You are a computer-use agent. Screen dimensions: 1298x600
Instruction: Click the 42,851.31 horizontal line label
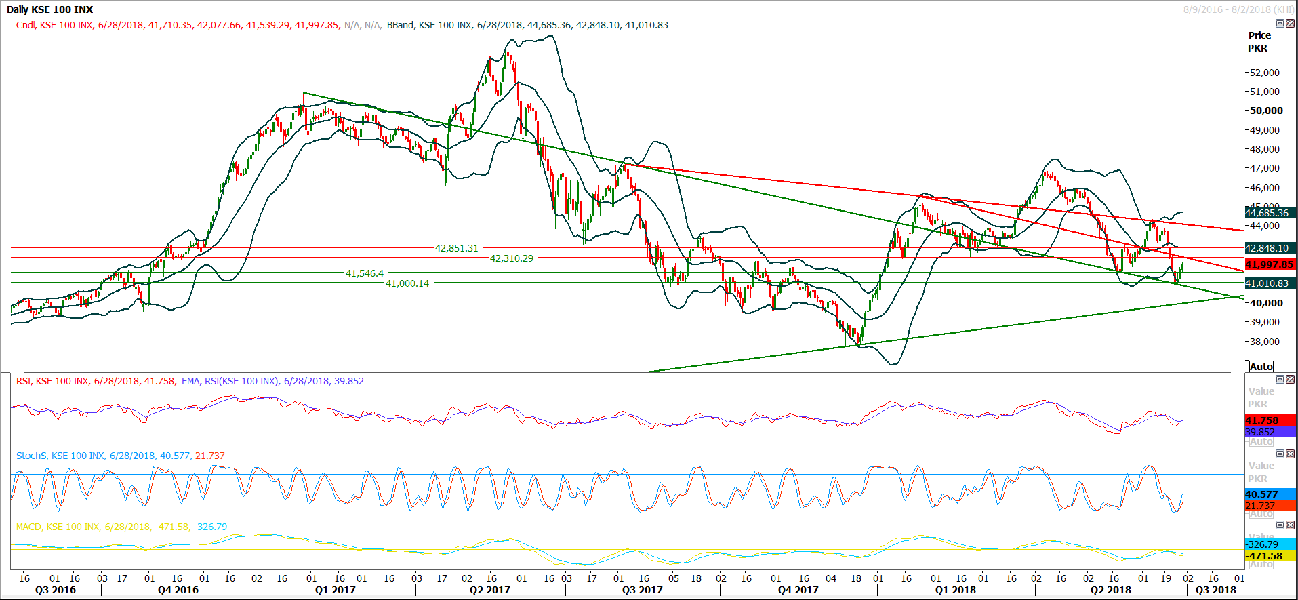tap(457, 248)
